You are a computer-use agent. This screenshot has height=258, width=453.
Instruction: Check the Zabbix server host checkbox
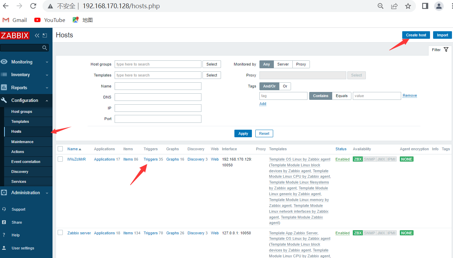pos(60,233)
